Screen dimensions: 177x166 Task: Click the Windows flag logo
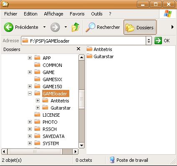[168, 14]
